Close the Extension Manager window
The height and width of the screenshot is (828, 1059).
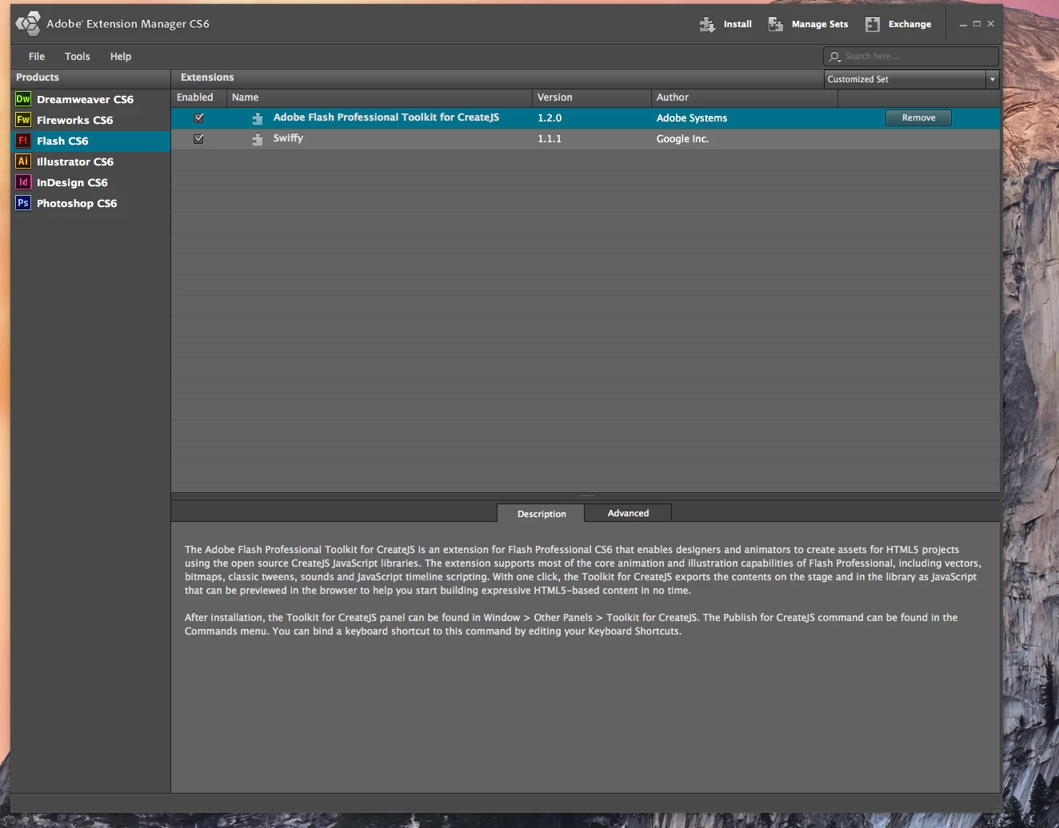coord(990,24)
